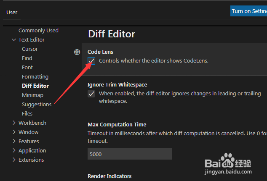
Task: Open the Formatting settings category
Action: point(35,77)
